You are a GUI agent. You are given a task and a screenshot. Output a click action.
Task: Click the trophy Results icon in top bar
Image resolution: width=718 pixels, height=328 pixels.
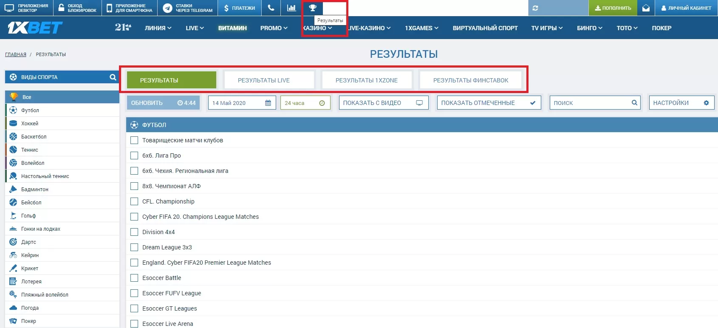click(x=313, y=8)
